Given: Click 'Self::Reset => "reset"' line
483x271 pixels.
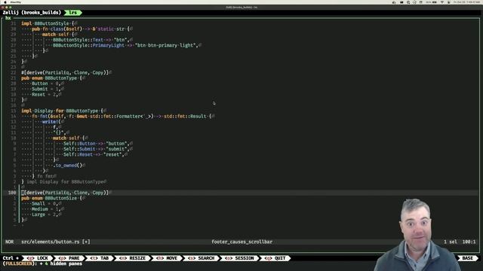Looking at the screenshot, I should [94, 154].
